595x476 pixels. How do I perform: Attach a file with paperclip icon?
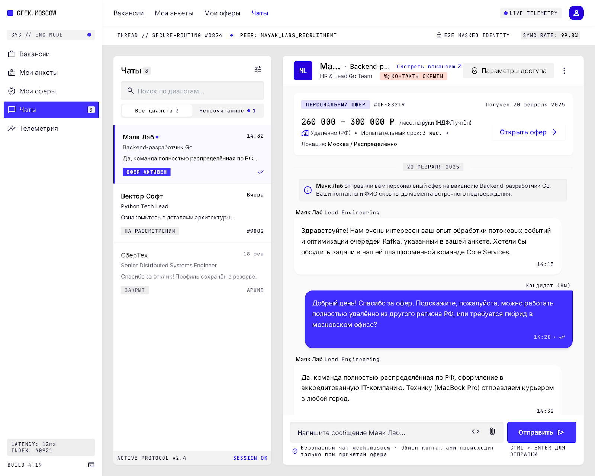tap(492, 431)
